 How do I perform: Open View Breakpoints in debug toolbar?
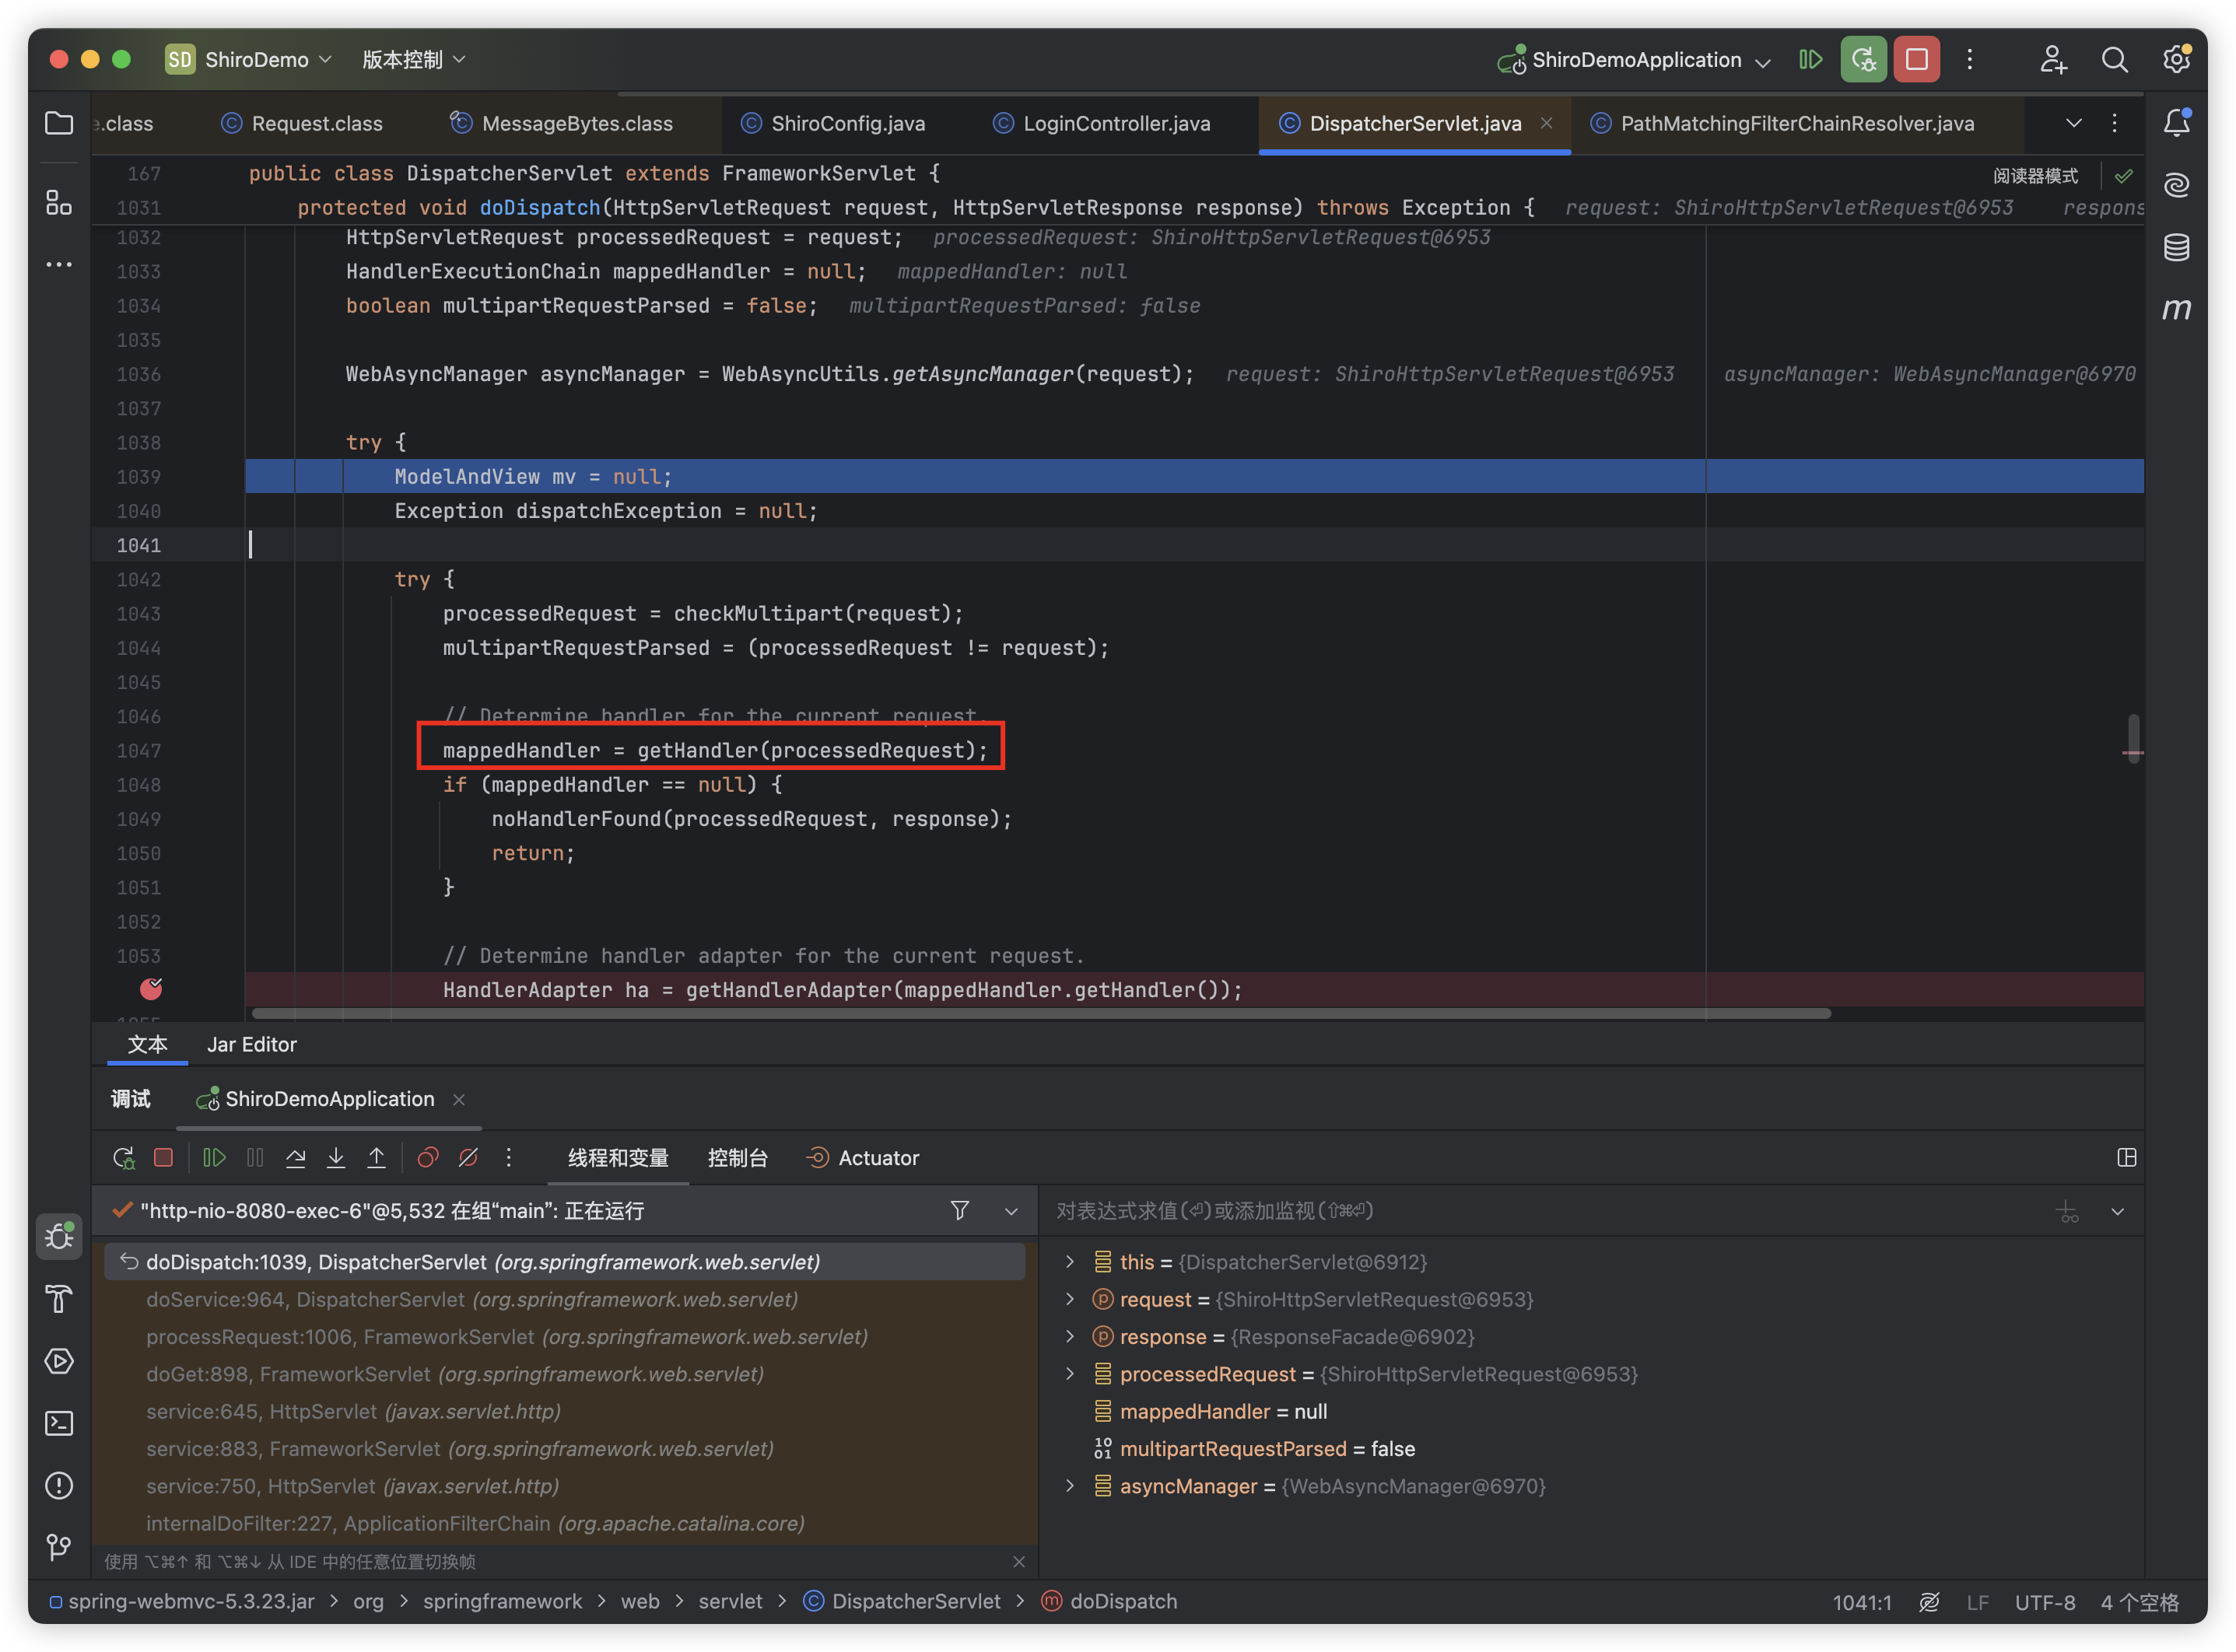coord(428,1157)
